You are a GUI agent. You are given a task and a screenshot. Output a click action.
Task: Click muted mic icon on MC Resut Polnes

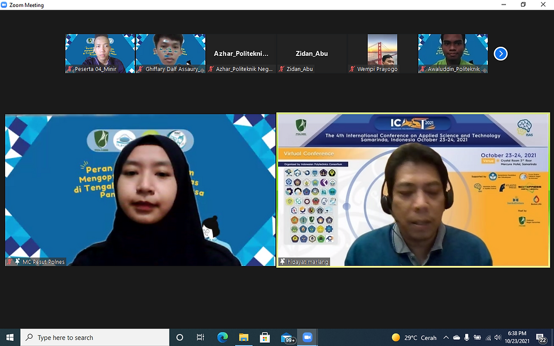coord(10,262)
